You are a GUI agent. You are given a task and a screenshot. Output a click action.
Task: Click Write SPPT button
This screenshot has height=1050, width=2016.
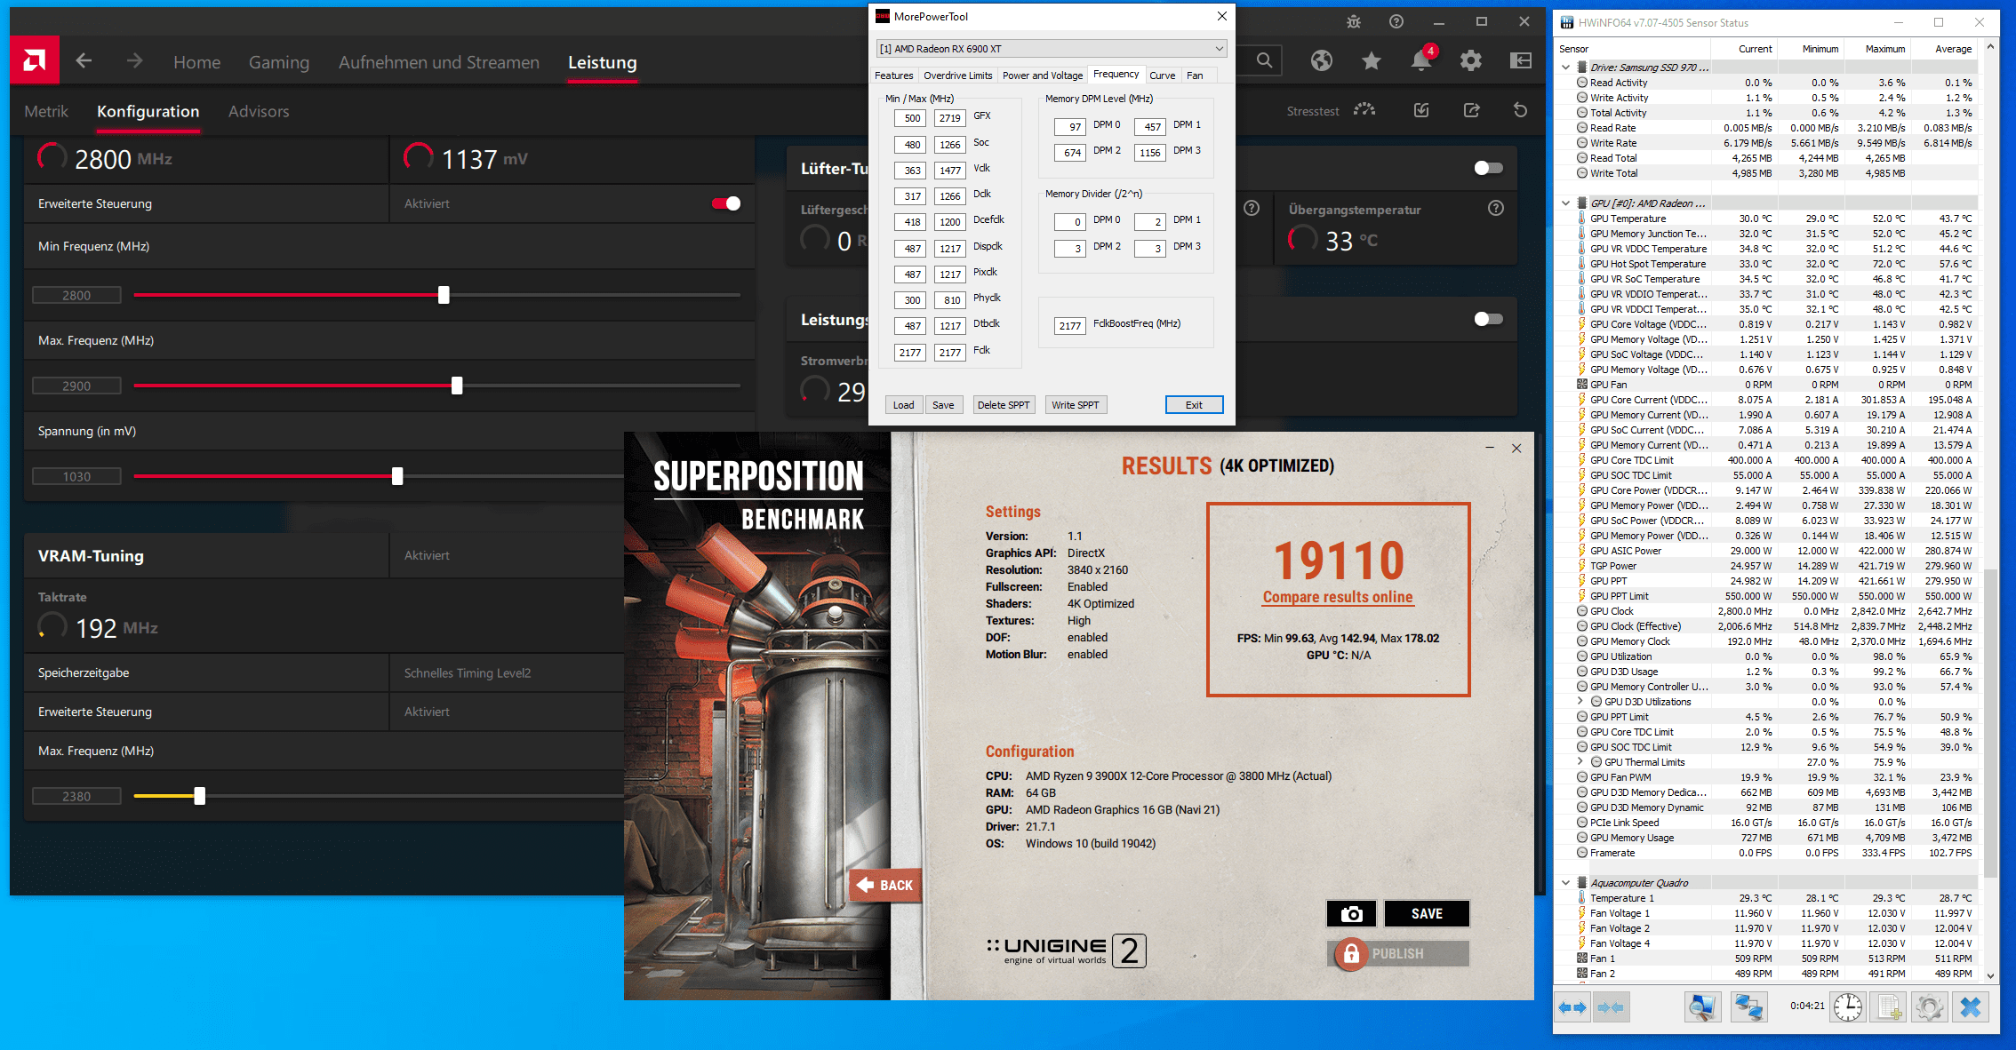[1076, 405]
